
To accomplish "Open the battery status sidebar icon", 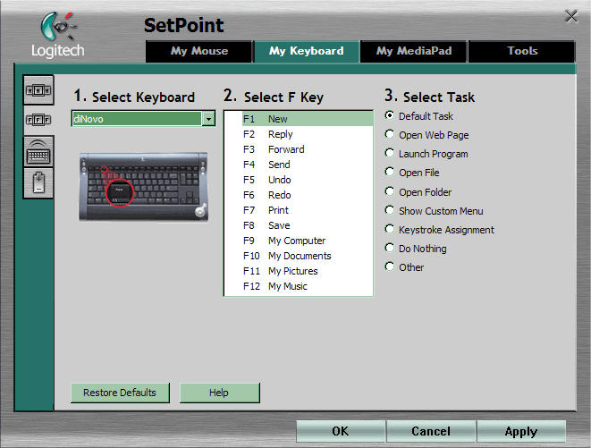I will coord(38,183).
